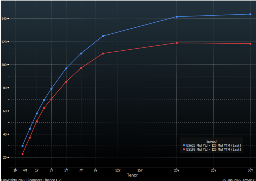Click the 140 value on the y-axis
Image resolution: width=256 pixels, height=181 pixels.
click(4, 19)
